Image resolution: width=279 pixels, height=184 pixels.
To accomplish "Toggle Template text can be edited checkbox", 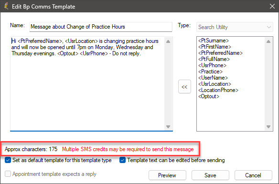I will (122, 160).
